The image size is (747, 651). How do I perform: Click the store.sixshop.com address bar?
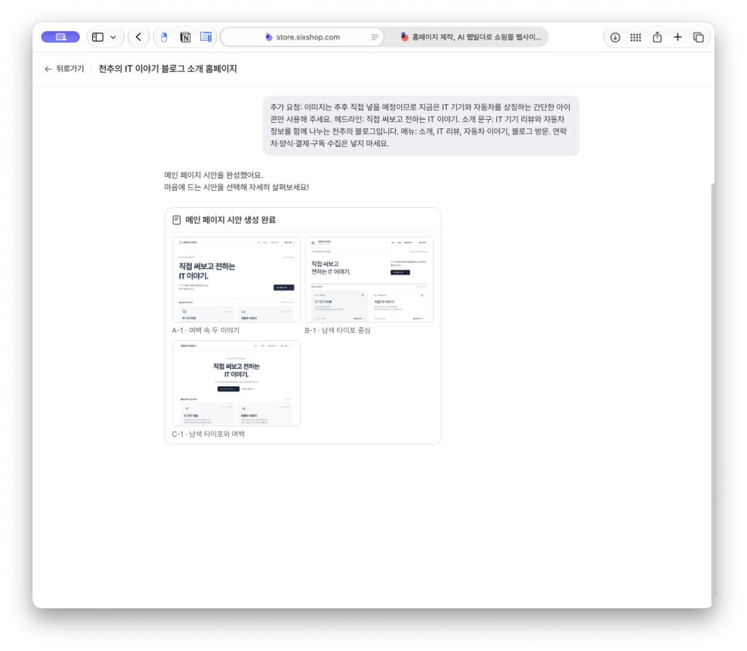302,37
